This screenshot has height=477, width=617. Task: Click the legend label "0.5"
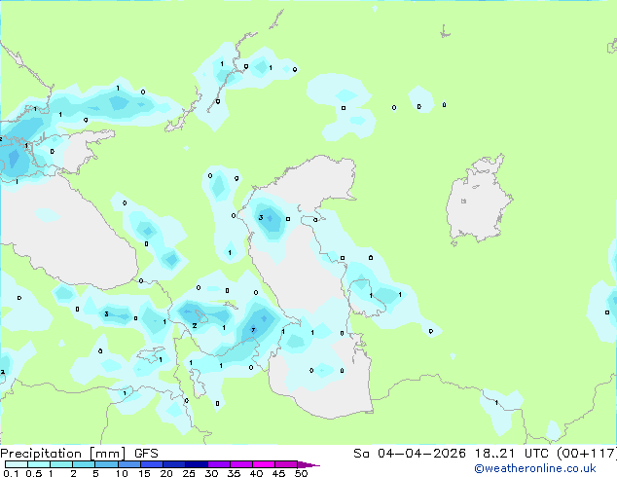click(33, 473)
